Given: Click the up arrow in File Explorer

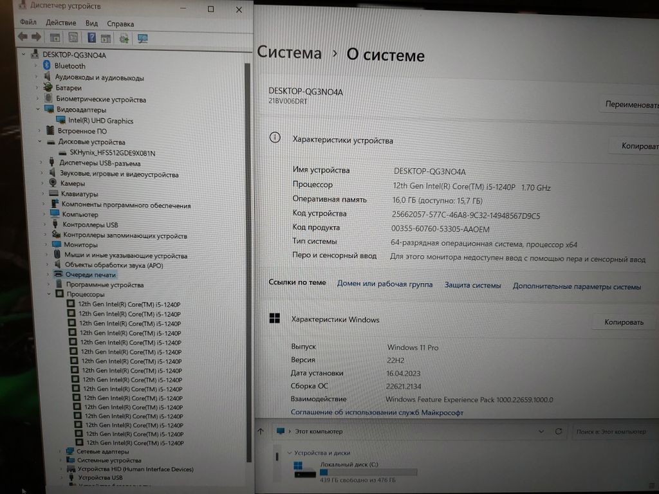Looking at the screenshot, I should tap(261, 431).
